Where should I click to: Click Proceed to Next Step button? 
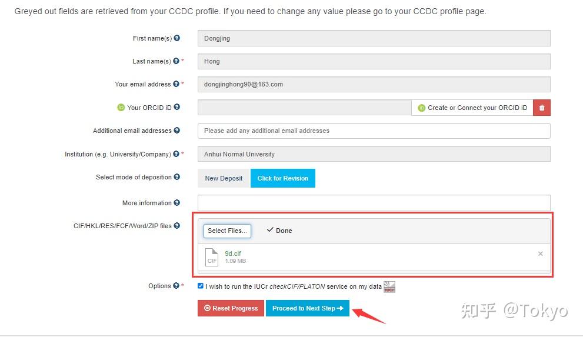[308, 308]
